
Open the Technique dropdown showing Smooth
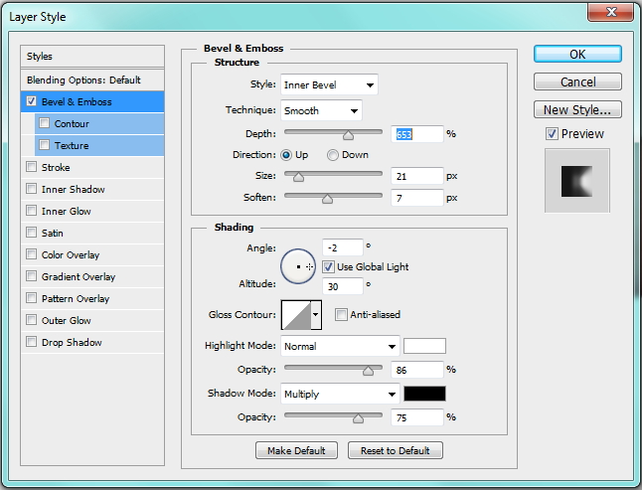320,109
